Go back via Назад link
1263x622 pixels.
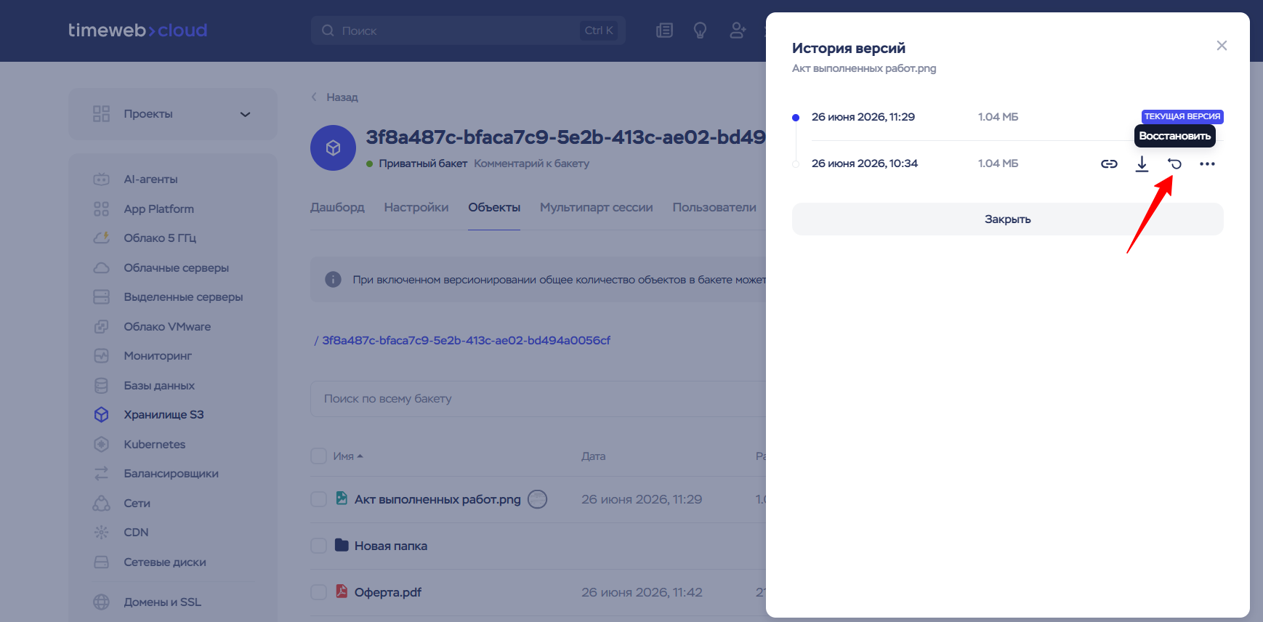point(335,97)
